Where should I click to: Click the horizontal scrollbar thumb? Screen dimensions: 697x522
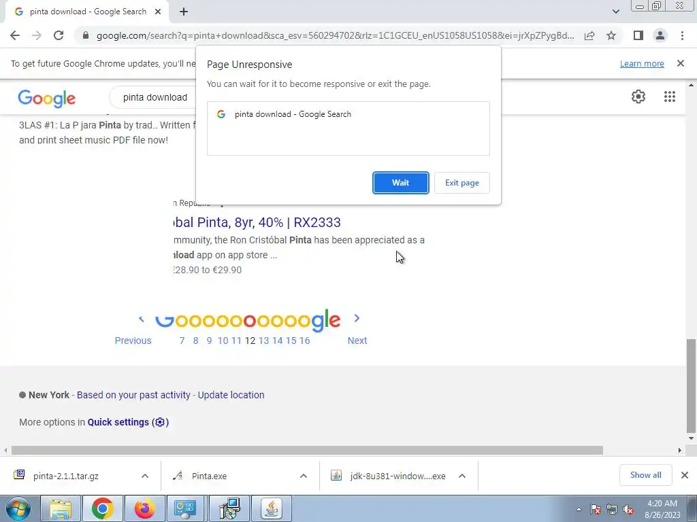coord(307,450)
